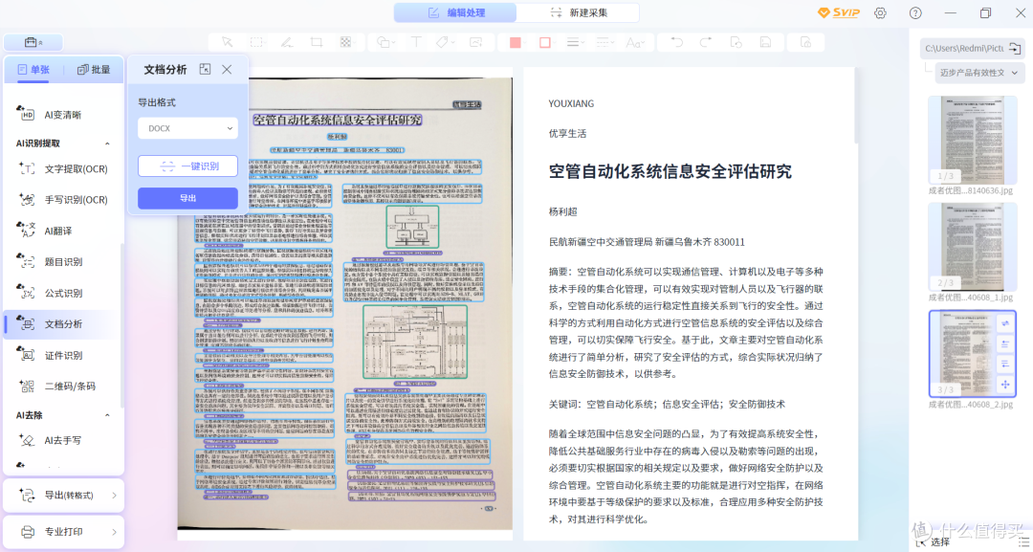
Task: Click the document lock icon
Action: pyautogui.click(x=805, y=42)
